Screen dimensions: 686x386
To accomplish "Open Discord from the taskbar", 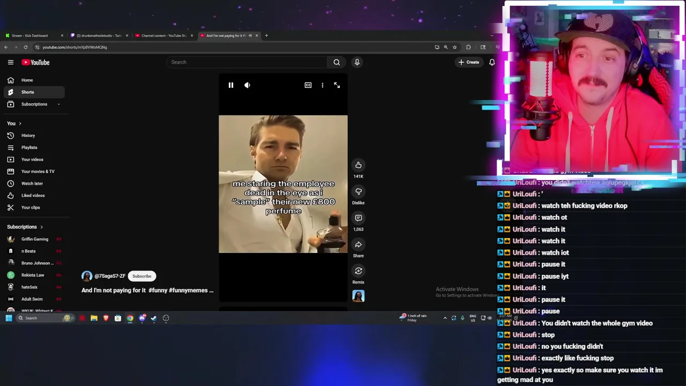I will [142, 318].
